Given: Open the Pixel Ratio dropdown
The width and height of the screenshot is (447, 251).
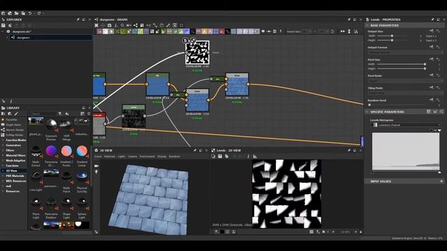Looking at the screenshot, I should click(405, 81).
